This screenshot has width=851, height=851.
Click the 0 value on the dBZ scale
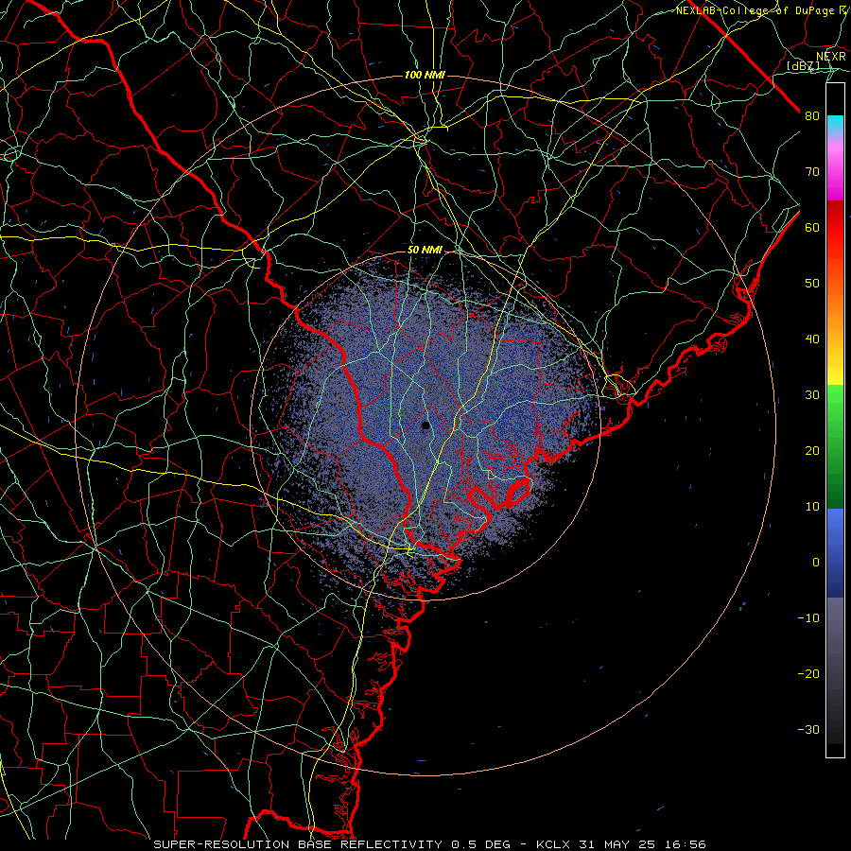(x=816, y=563)
